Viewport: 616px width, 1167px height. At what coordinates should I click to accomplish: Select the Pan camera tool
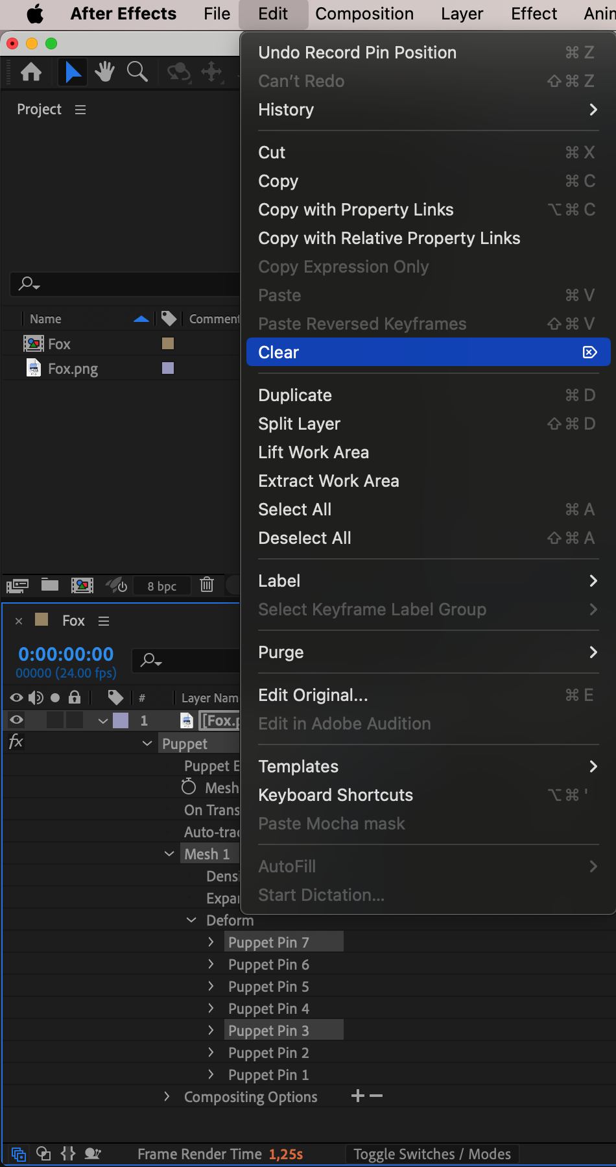click(212, 71)
